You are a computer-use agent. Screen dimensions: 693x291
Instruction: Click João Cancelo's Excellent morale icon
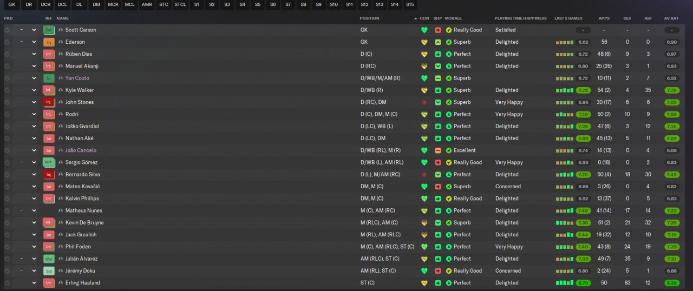[x=449, y=150]
